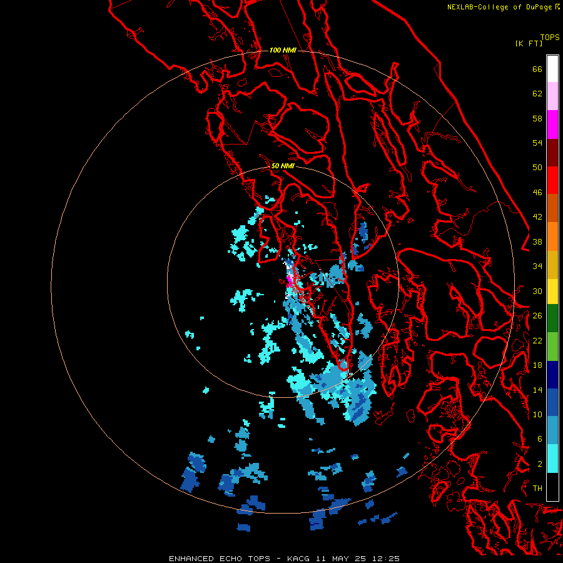Click the navy 18 kft legend color

(552, 374)
